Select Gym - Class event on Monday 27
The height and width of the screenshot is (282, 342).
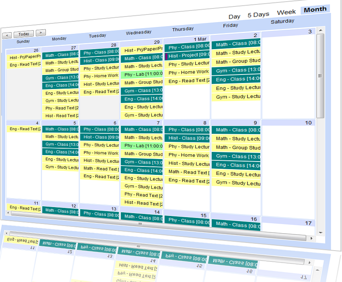tap(60, 77)
